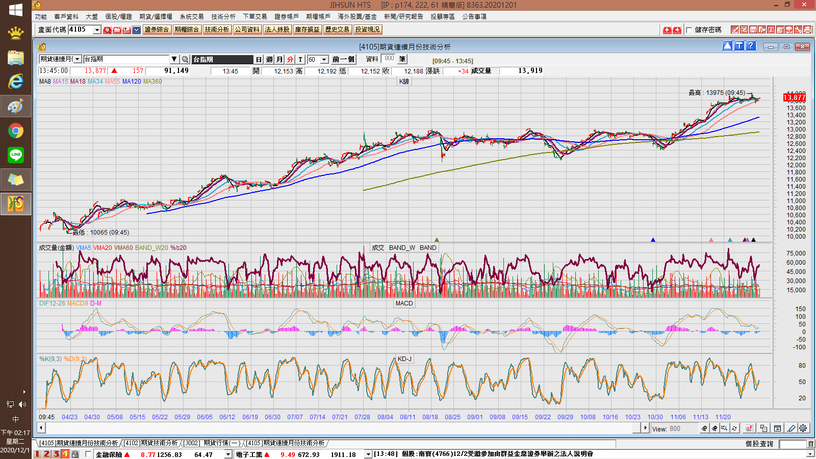
Task: Open the 畫面代碼 4105 dropdown
Action: [x=97, y=30]
